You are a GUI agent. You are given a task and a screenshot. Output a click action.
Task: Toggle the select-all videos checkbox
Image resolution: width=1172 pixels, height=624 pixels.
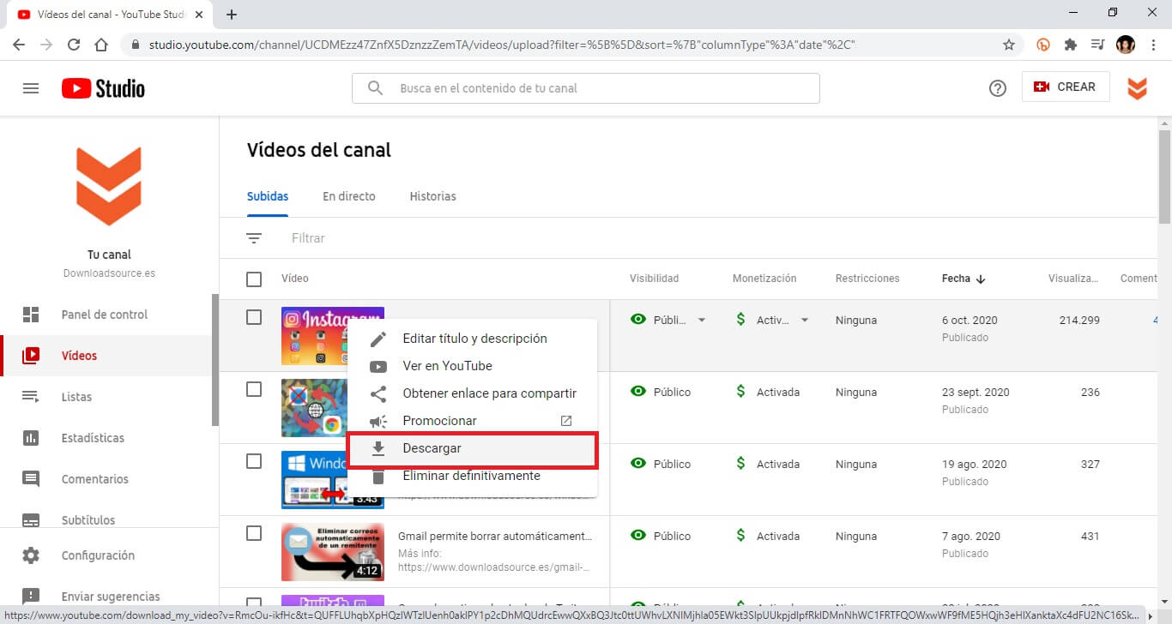coord(254,279)
